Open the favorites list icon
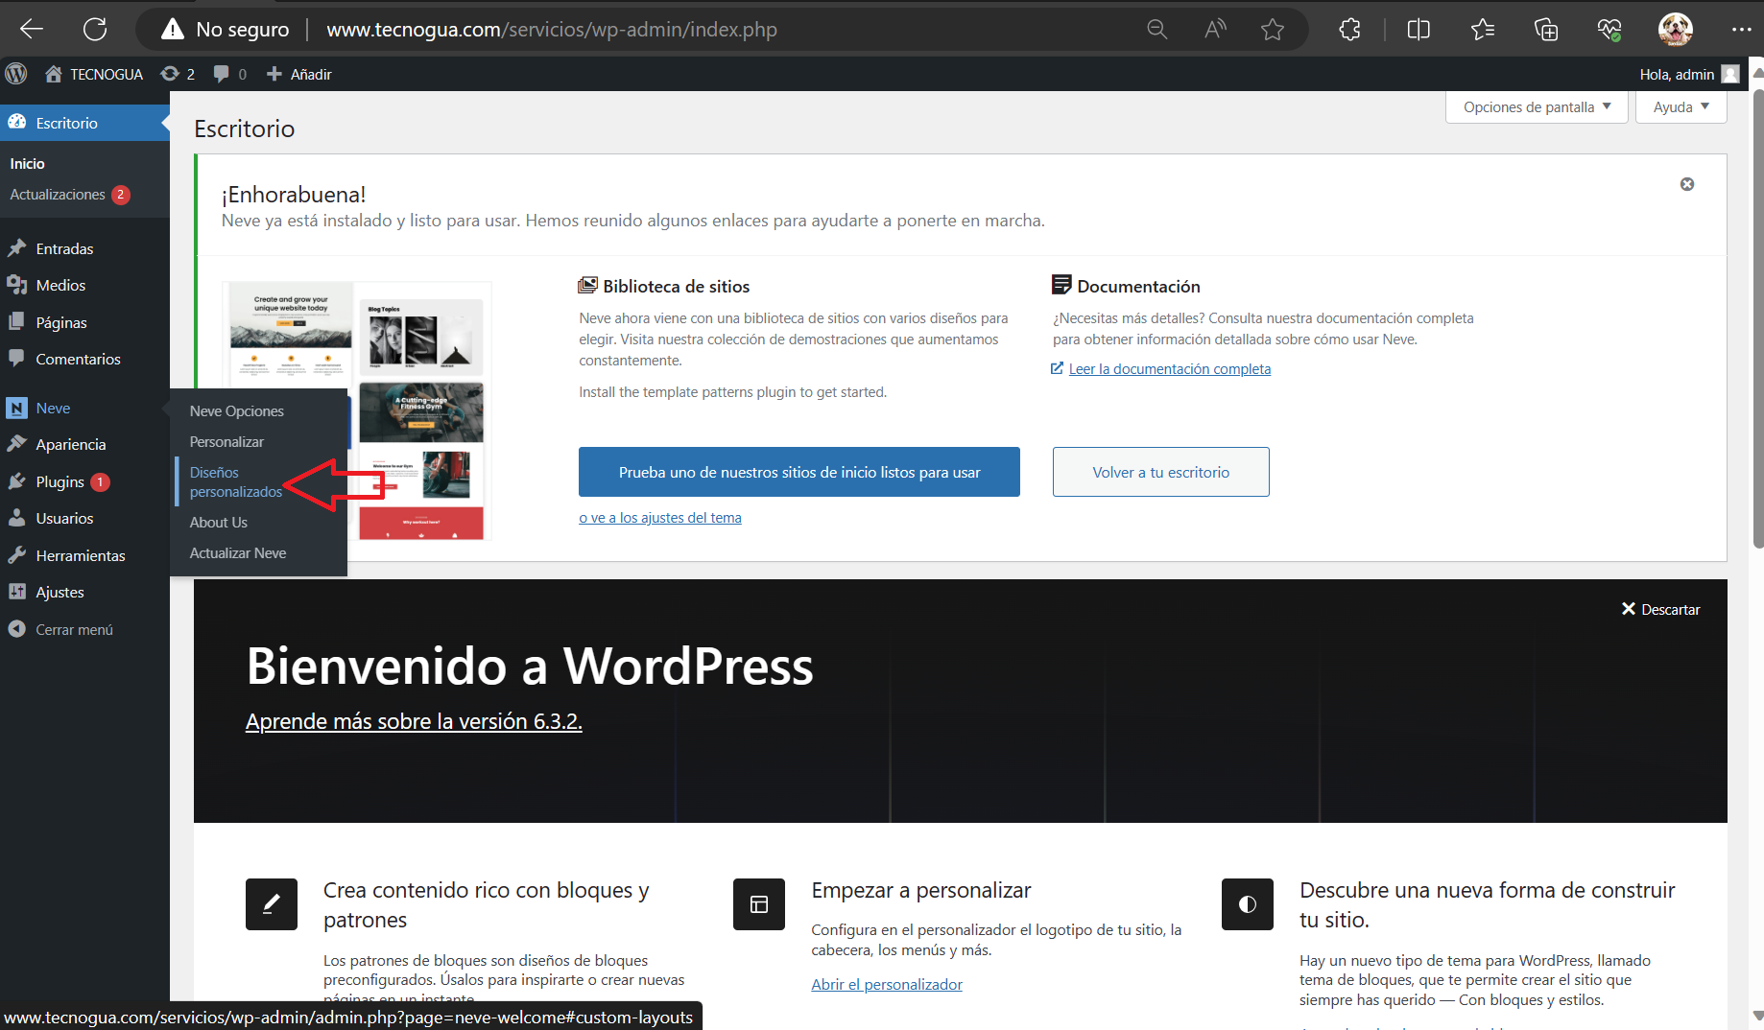 pyautogui.click(x=1483, y=29)
